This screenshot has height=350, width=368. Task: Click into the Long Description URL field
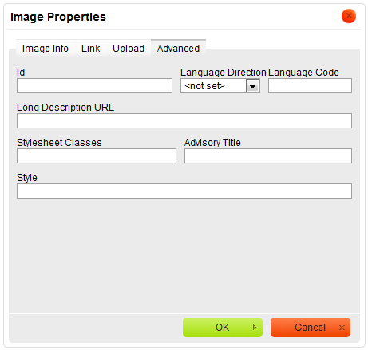click(x=184, y=120)
